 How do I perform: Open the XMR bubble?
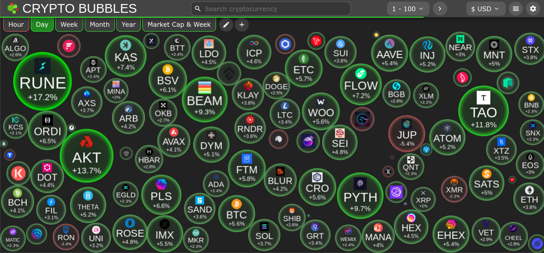coord(454,189)
